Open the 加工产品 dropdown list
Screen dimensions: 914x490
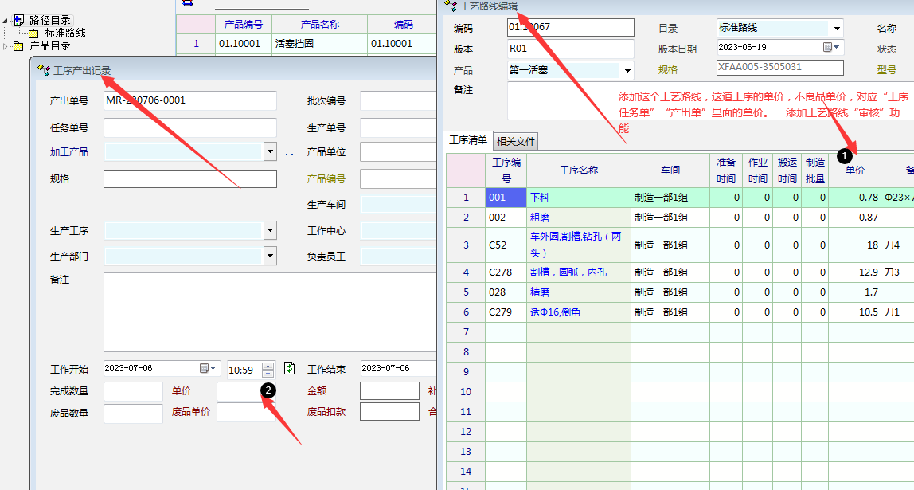(270, 152)
